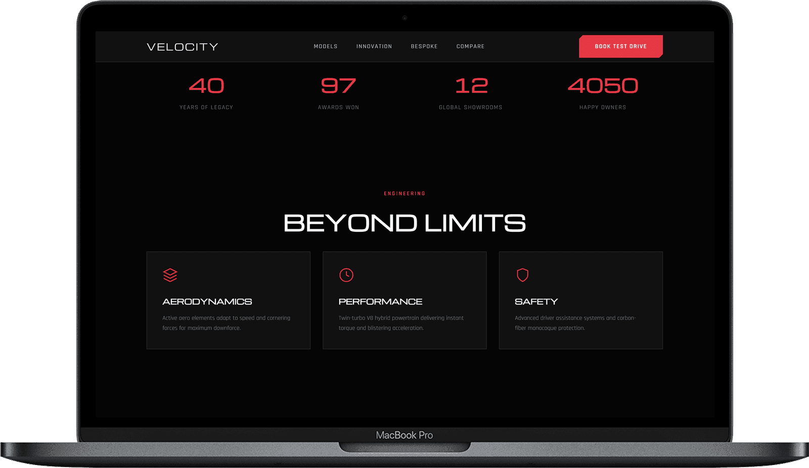The image size is (809, 468).
Task: Click the 'Twin-turbo V8 hybrid' description text
Action: click(401, 323)
